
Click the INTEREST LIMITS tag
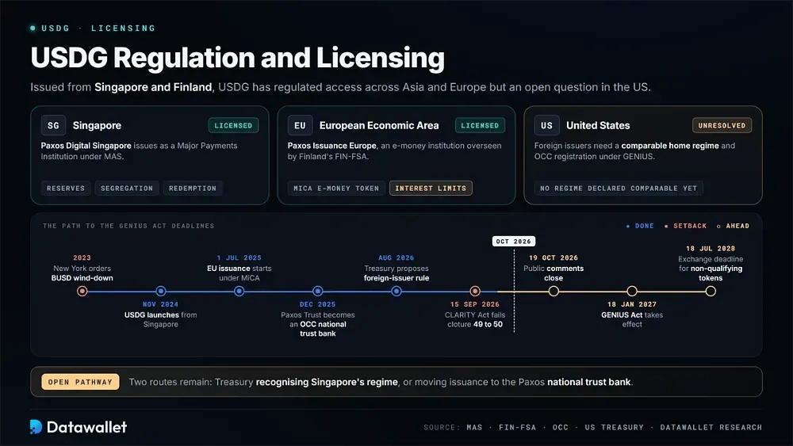point(431,188)
